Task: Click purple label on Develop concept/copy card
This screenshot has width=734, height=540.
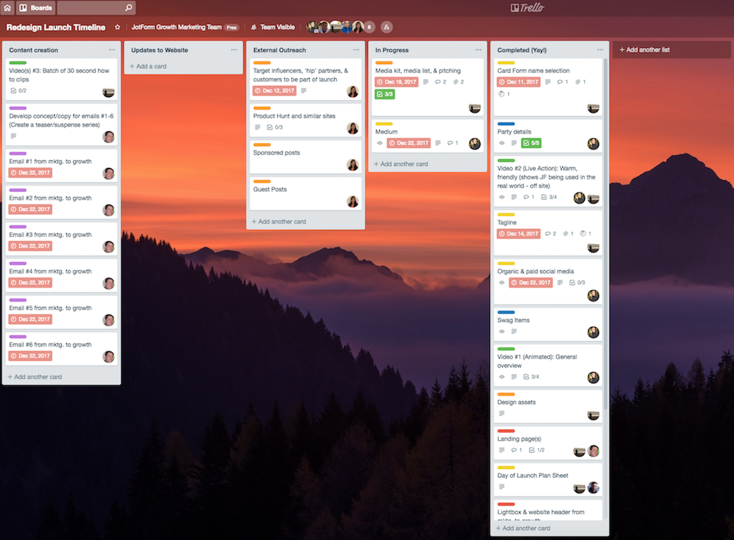Action: (18, 108)
